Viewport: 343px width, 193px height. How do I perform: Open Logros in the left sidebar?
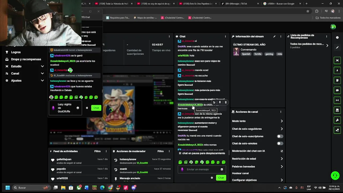(x=16, y=52)
